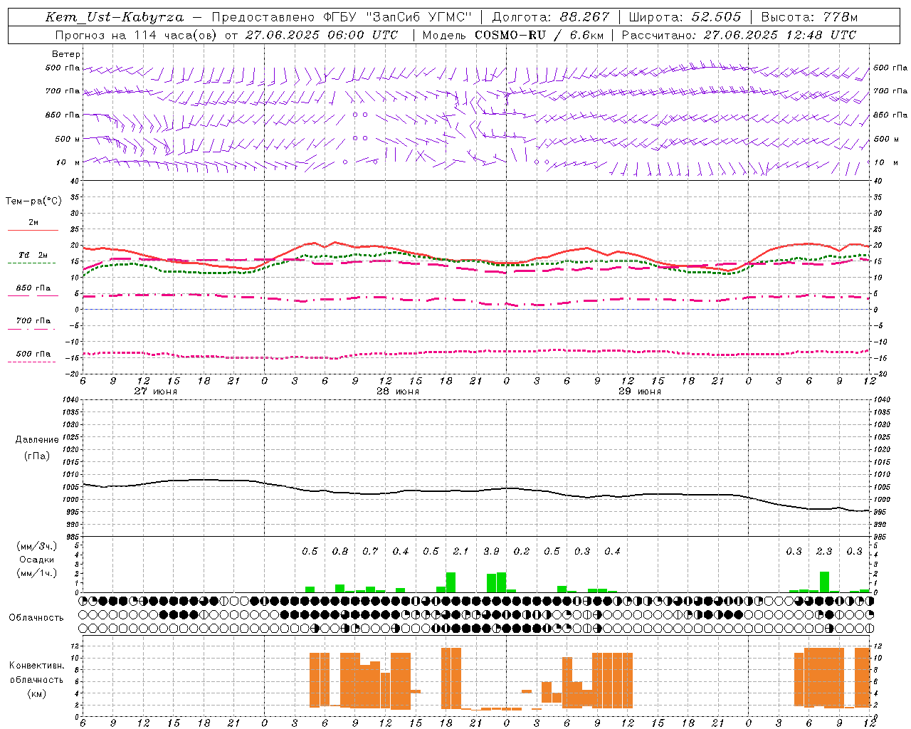Click the dashed-line swatch under Td 2м legend

33,263
